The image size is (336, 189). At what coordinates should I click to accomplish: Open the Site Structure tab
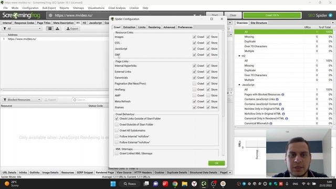pos(259,23)
